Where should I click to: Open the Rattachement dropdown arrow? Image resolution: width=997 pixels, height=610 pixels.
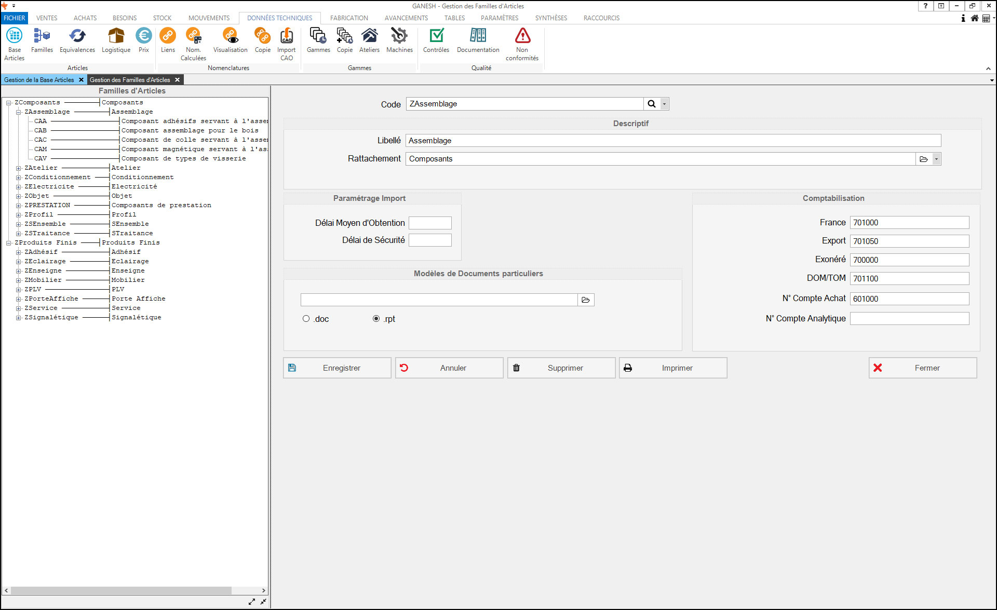pos(936,159)
